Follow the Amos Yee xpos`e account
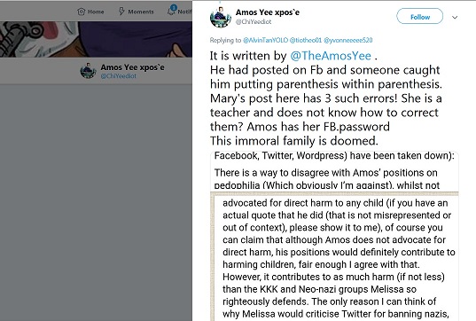This screenshot has height=321, width=476. tap(420, 17)
